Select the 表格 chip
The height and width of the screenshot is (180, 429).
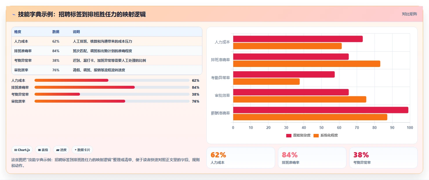(43, 150)
